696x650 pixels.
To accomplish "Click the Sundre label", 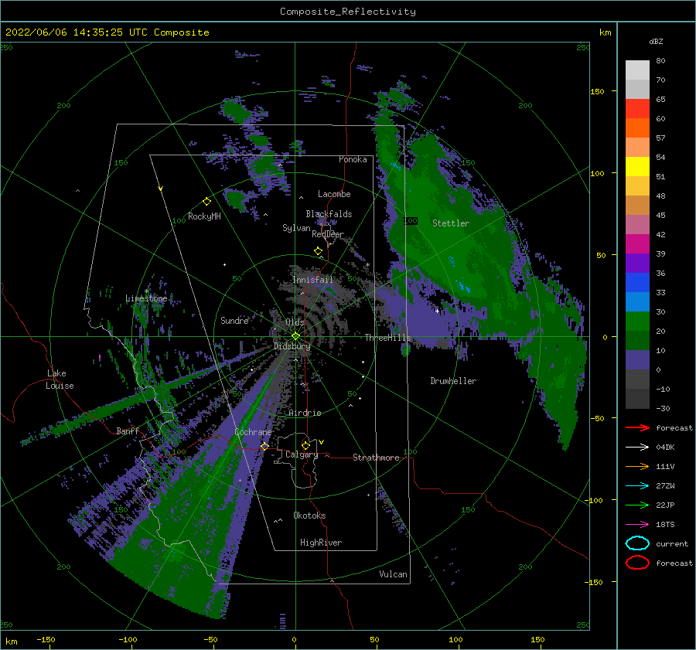I will point(234,320).
